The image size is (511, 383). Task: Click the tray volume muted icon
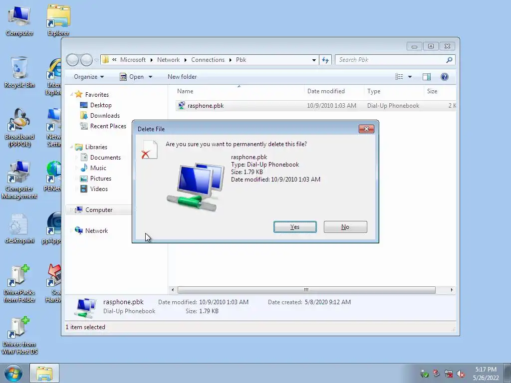point(461,374)
